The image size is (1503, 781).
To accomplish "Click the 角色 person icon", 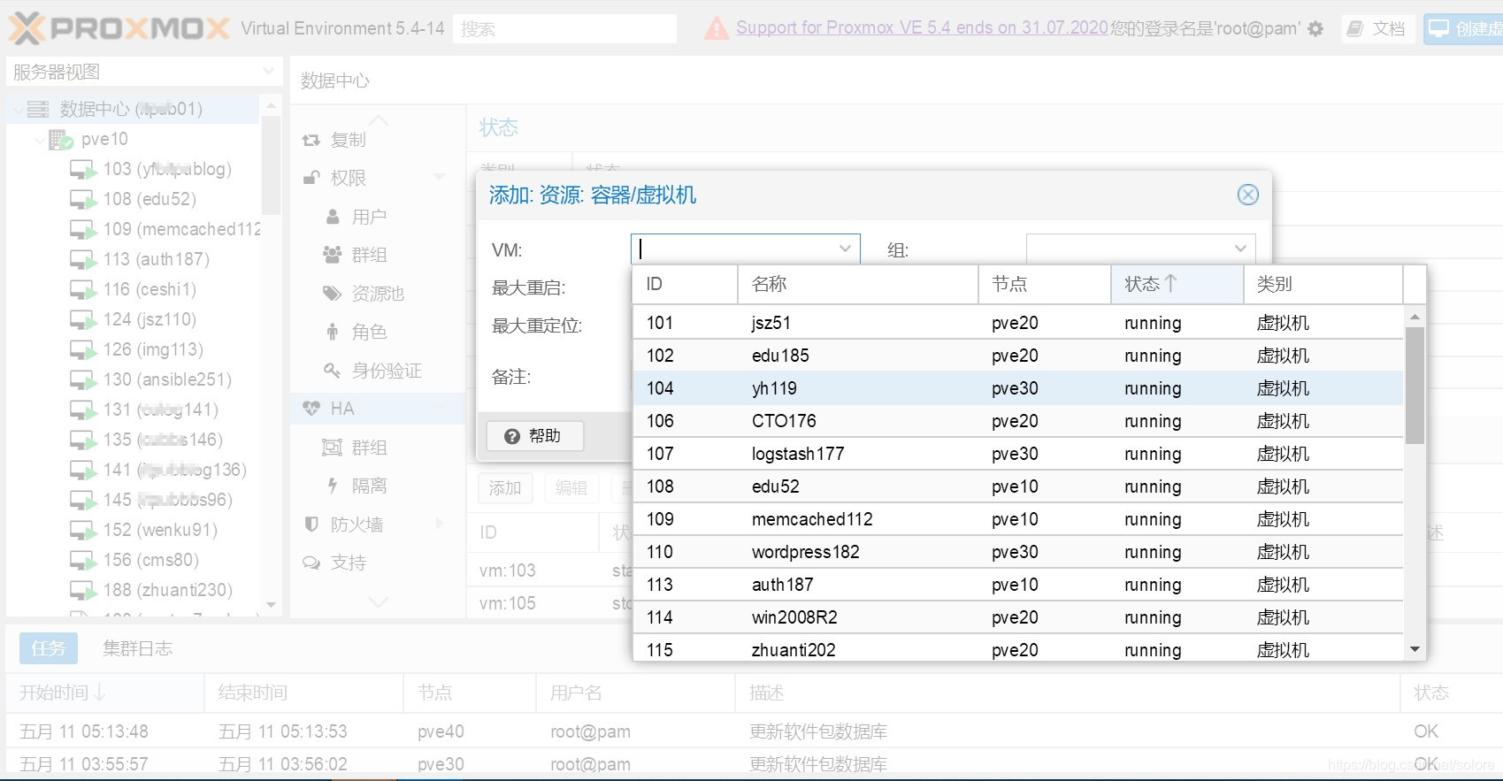I will (333, 332).
